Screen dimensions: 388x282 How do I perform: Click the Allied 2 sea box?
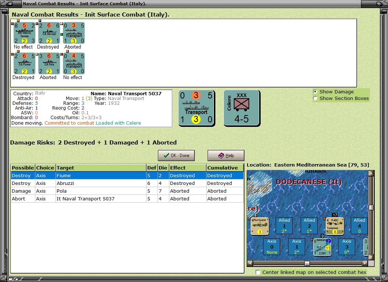[x=309, y=226]
